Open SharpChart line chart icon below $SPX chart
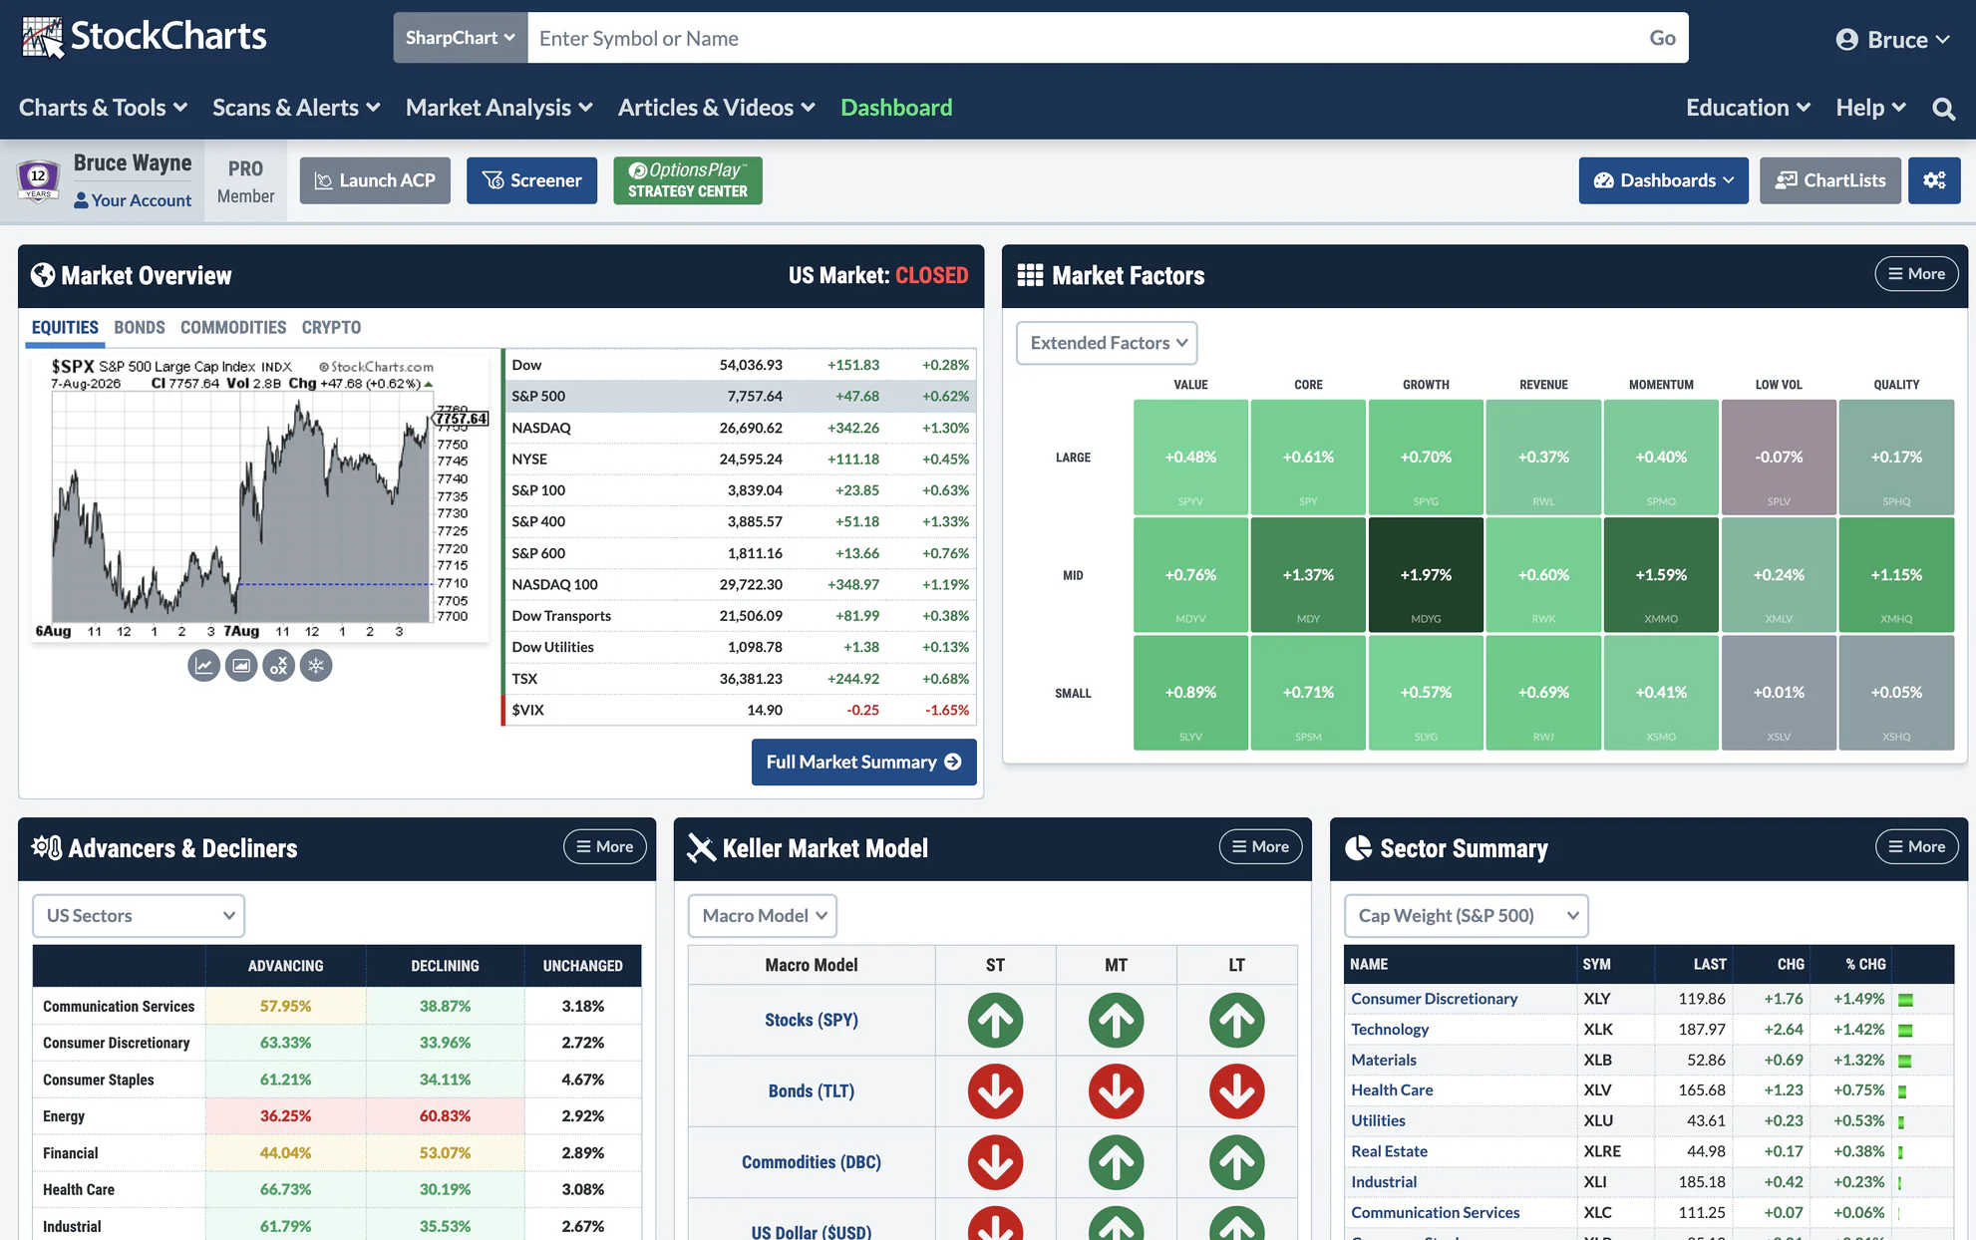Screen dimensions: 1976x1240 click(203, 666)
